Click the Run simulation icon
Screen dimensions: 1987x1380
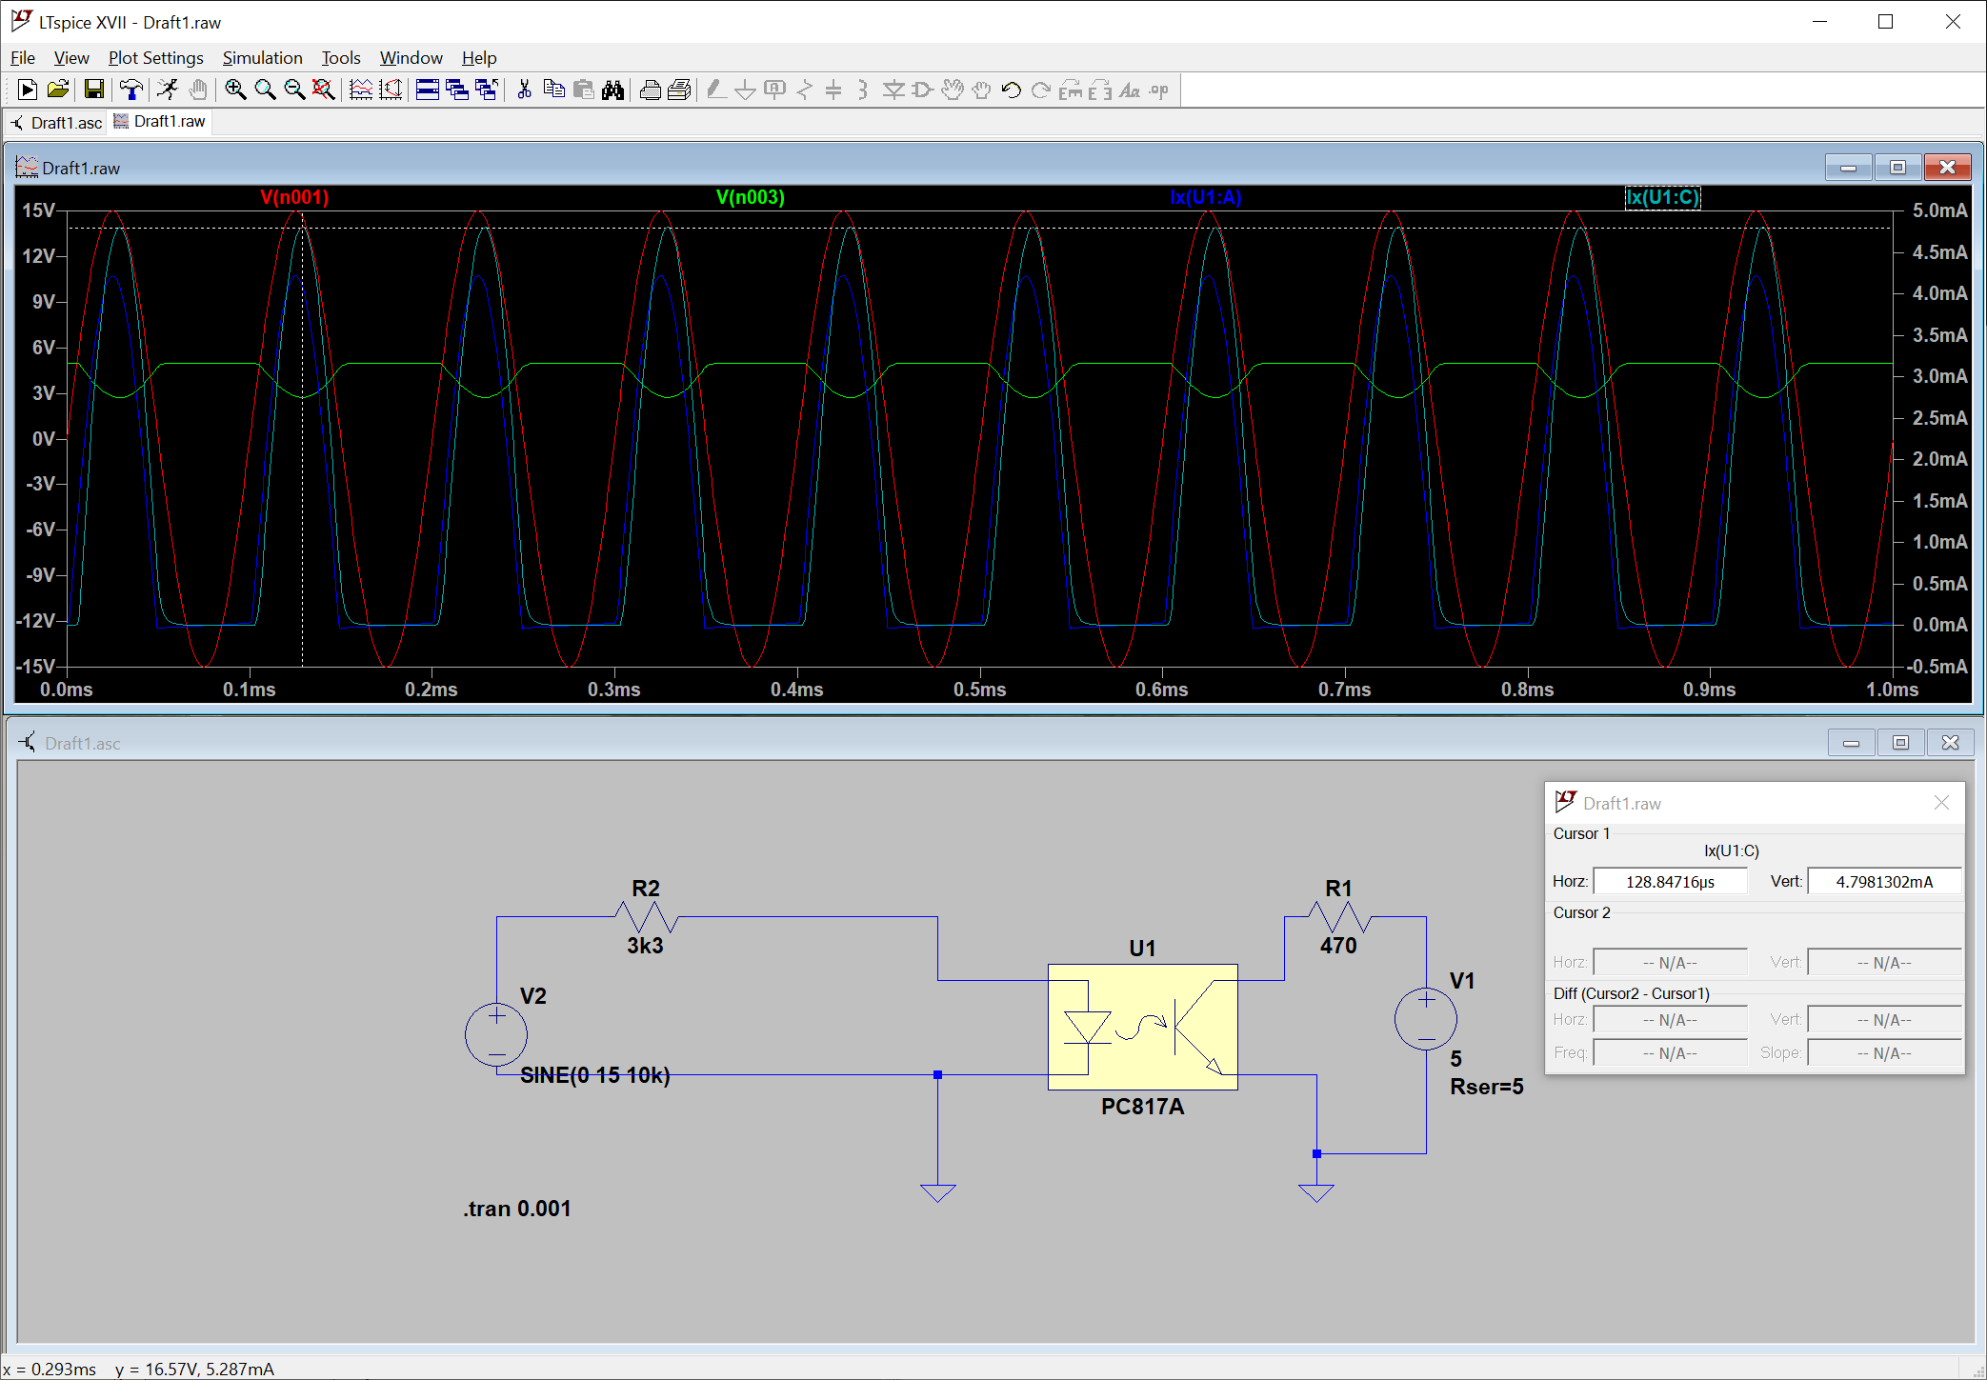[28, 90]
